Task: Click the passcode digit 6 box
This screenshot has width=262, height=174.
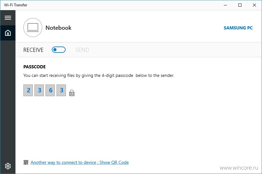Action: [x=50, y=90]
